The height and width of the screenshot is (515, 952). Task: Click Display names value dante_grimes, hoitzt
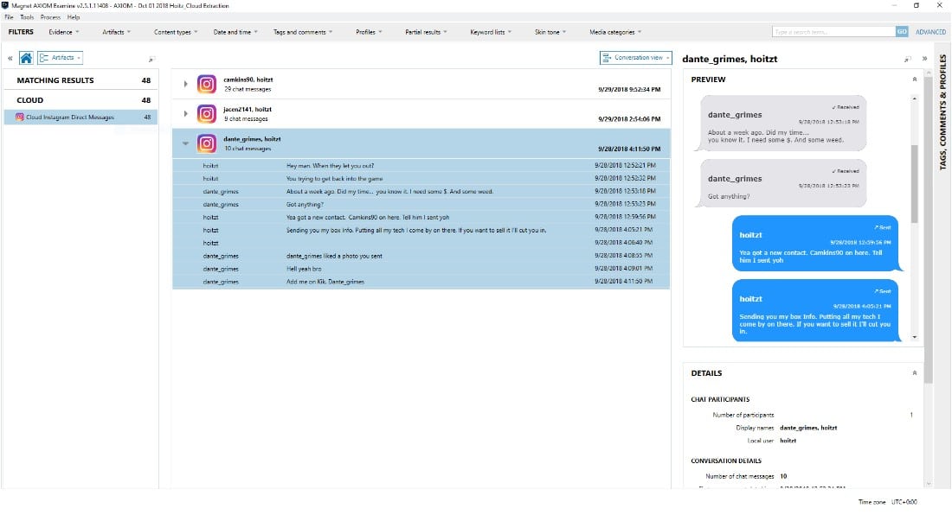point(808,428)
